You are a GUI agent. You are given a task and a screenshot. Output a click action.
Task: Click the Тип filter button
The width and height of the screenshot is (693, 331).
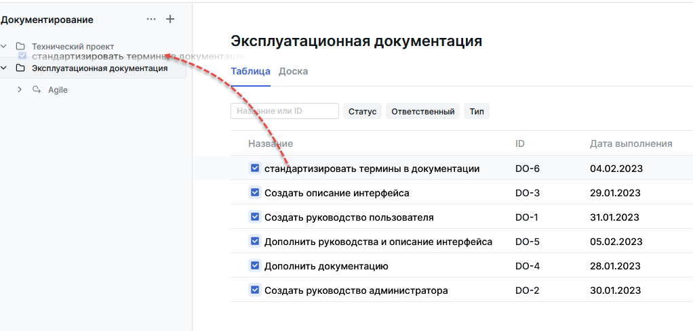pos(477,112)
